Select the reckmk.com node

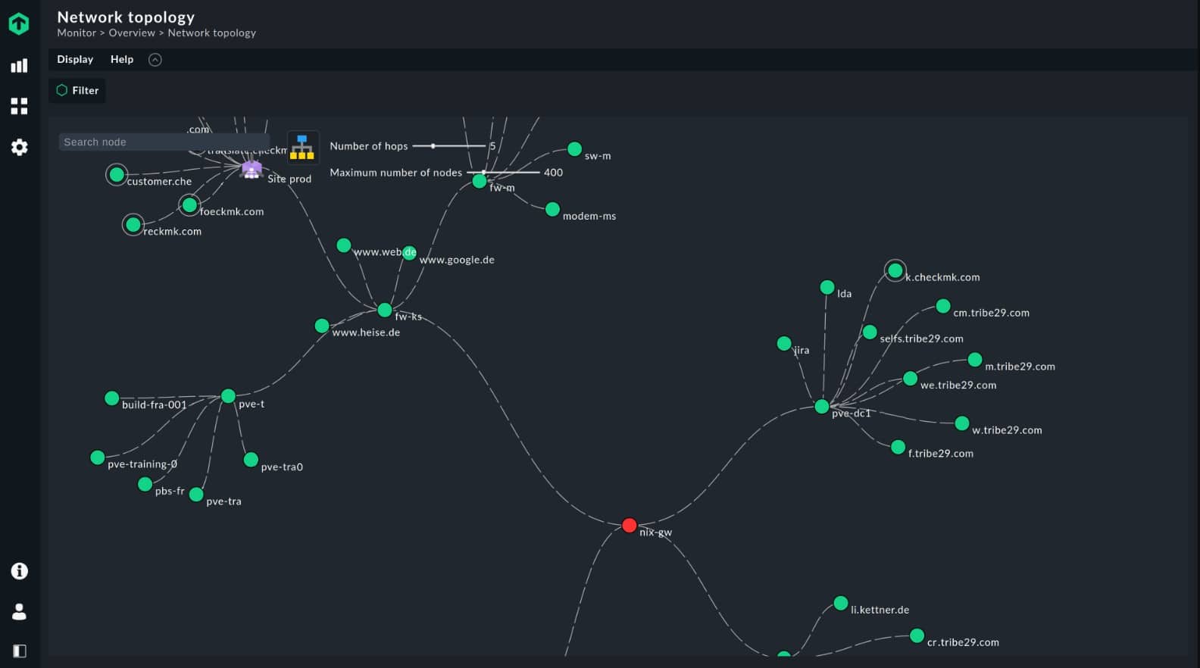tap(133, 224)
